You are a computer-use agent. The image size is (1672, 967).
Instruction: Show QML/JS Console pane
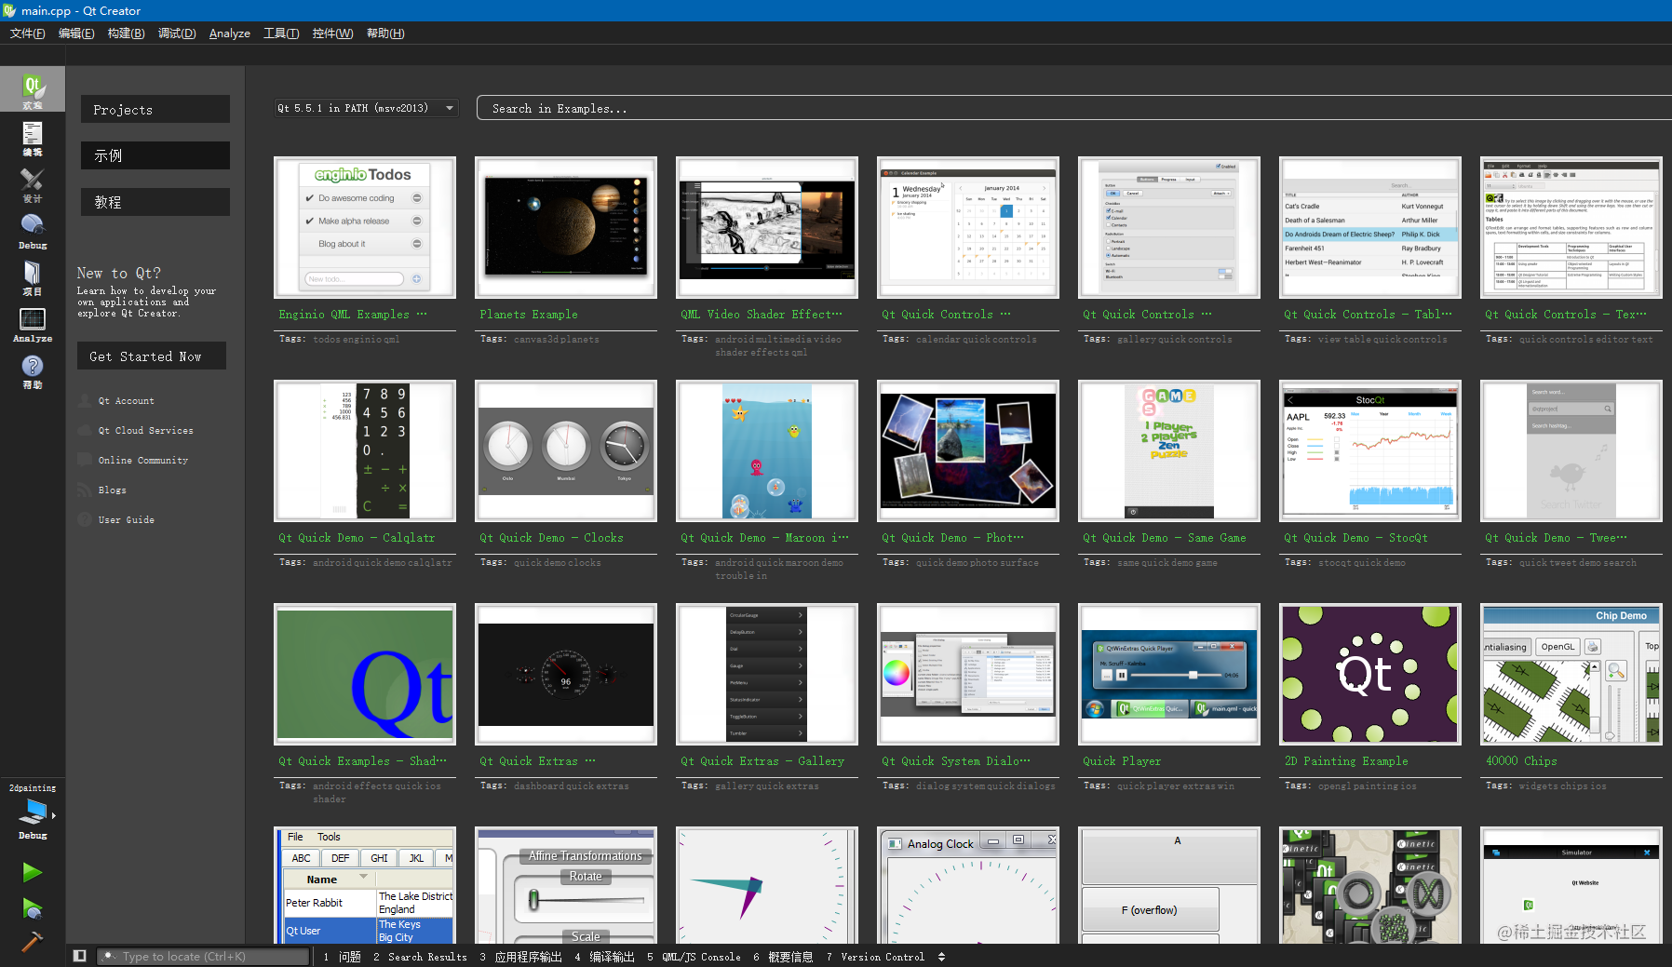(x=694, y=957)
